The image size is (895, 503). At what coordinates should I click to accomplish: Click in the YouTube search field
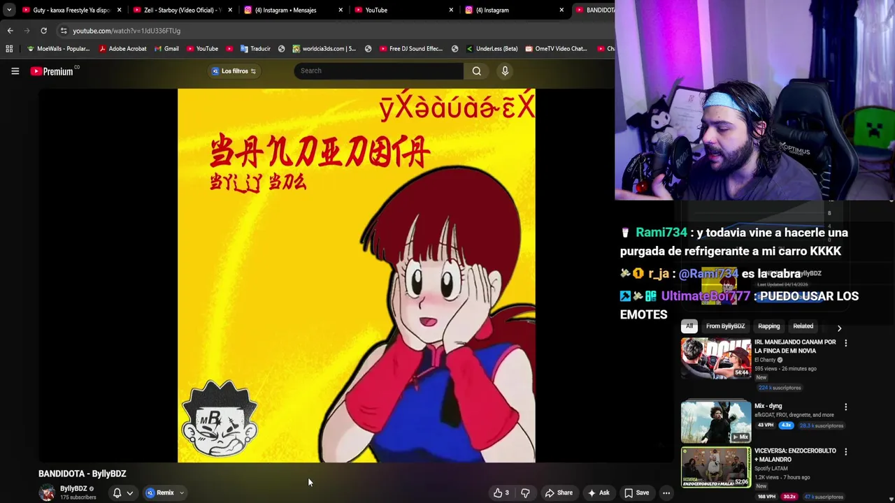point(378,71)
